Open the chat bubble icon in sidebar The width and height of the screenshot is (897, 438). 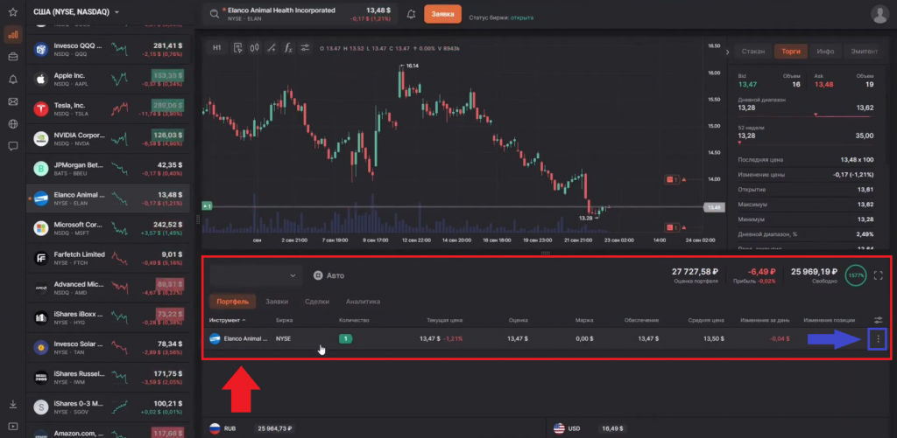(x=12, y=146)
